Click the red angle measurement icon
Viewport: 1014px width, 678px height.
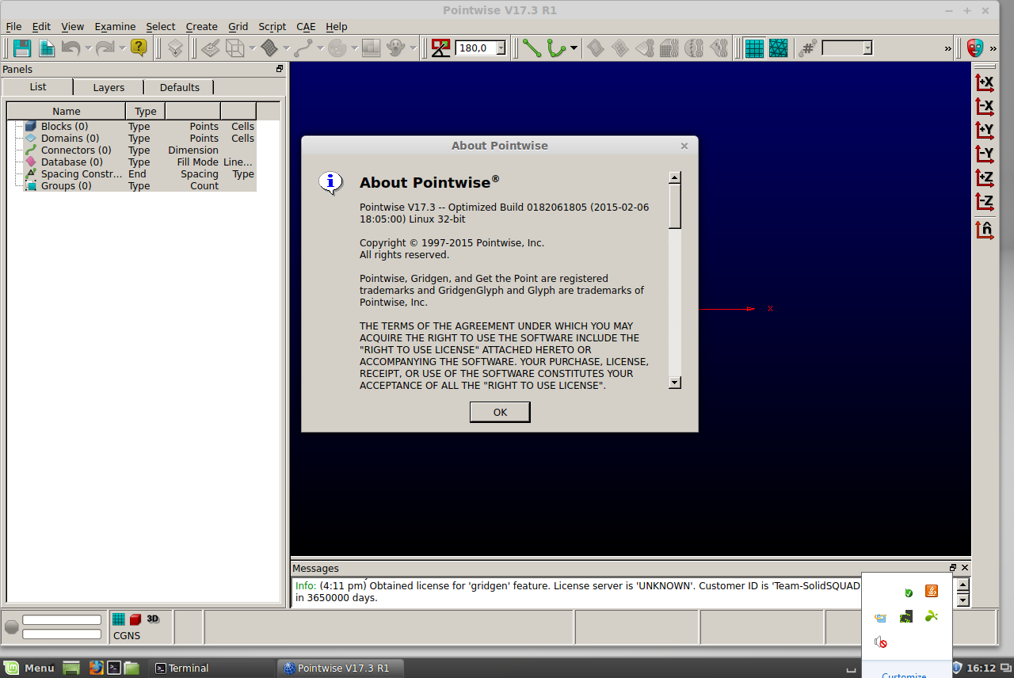441,48
